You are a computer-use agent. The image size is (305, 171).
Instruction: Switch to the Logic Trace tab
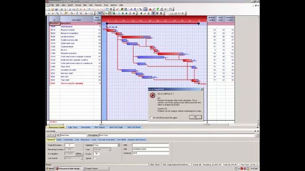pos(72,127)
